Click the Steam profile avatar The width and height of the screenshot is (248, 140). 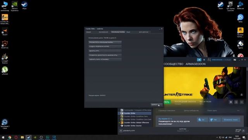(209, 59)
